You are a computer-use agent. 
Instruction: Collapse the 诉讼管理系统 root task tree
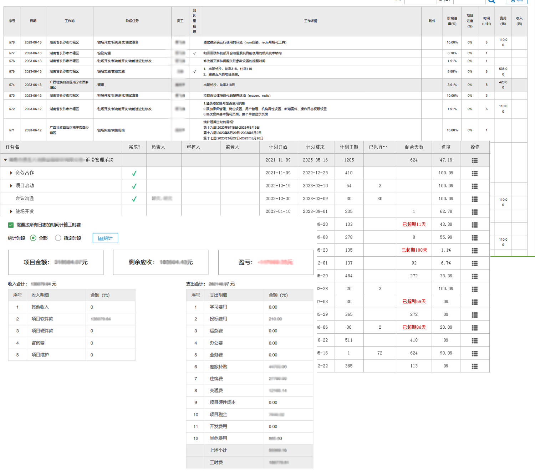tap(5, 160)
